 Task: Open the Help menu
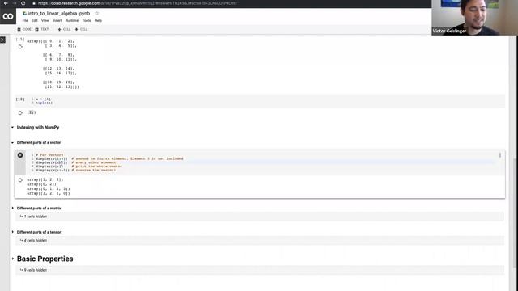pos(98,20)
